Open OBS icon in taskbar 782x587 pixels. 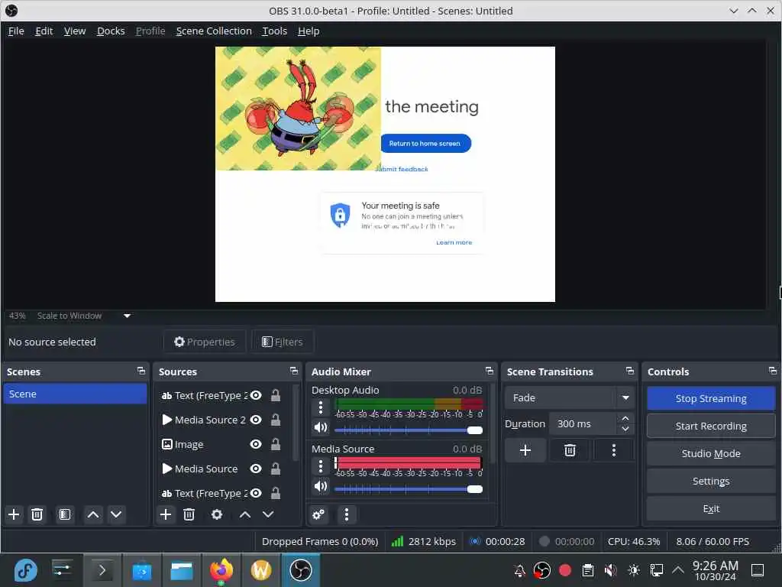pos(301,570)
